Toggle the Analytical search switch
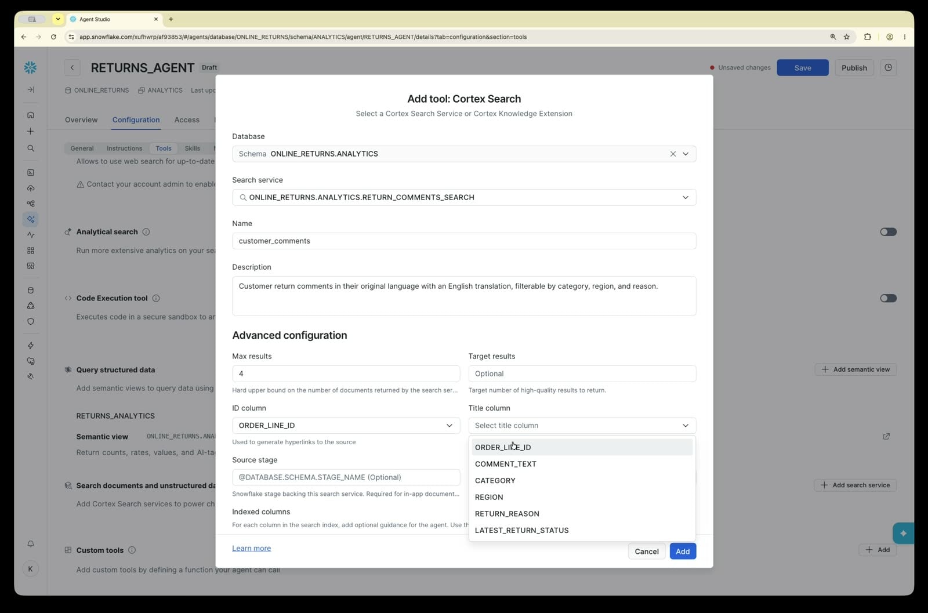Screen dimensions: 928x613 tap(888, 232)
